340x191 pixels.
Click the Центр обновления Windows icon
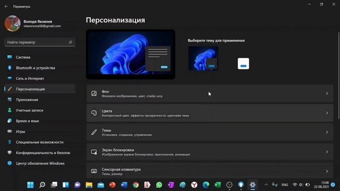click(x=10, y=163)
